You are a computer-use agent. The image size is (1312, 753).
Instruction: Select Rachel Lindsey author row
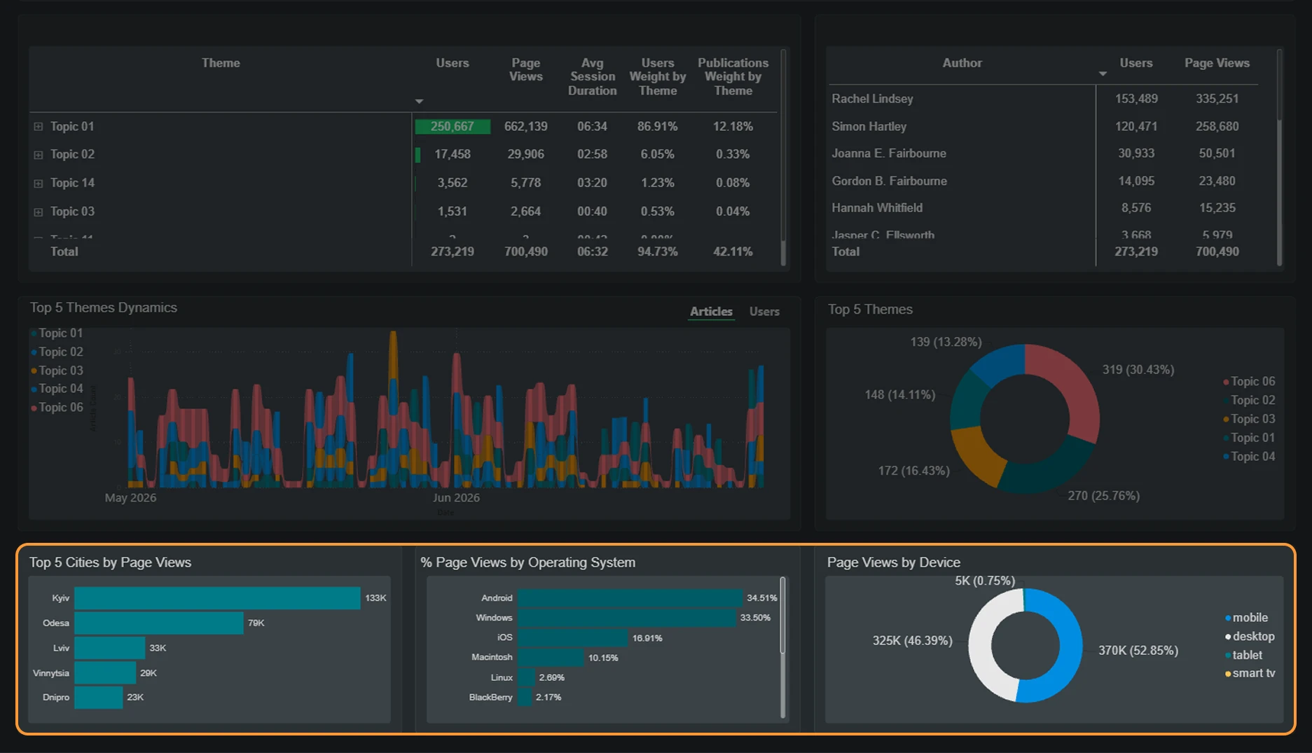1042,99
